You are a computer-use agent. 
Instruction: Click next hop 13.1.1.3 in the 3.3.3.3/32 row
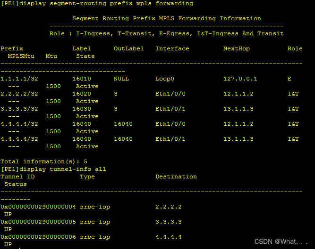click(x=238, y=109)
